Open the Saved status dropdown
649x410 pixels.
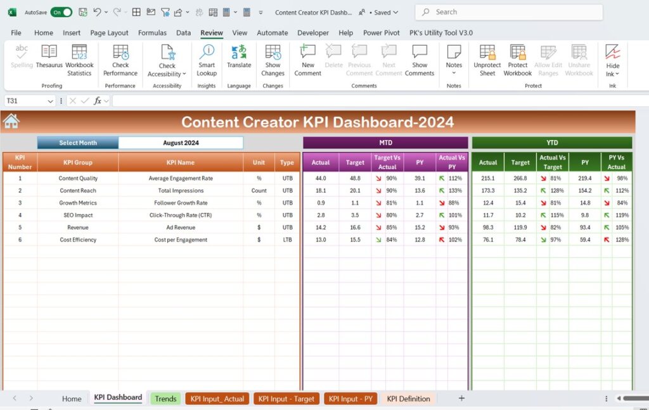click(395, 13)
